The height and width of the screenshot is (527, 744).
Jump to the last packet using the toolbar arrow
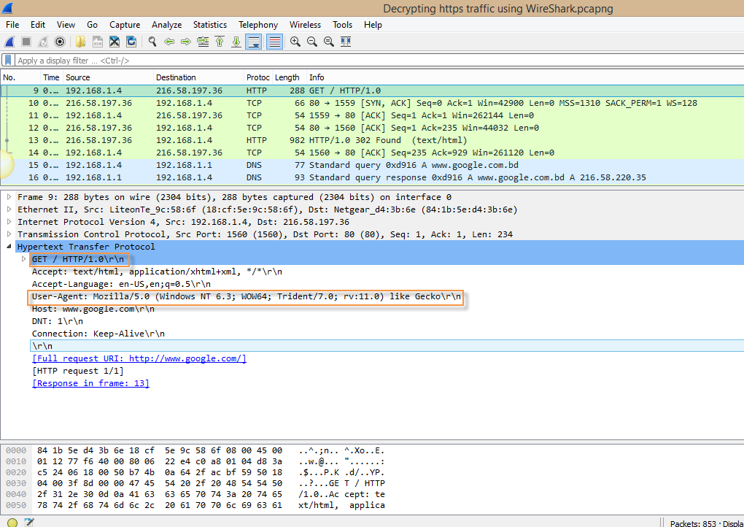pyautogui.click(x=236, y=42)
